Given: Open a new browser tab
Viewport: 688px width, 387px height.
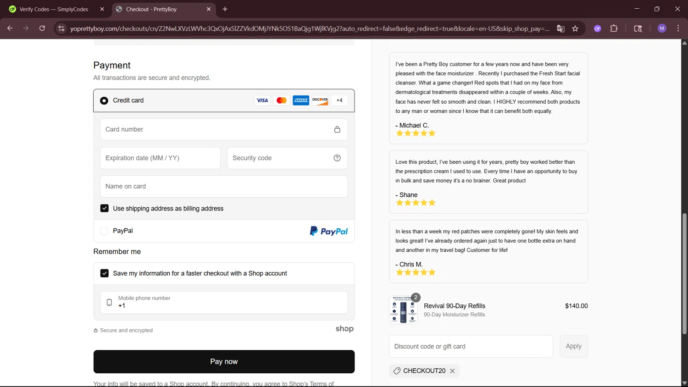Looking at the screenshot, I should (225, 9).
